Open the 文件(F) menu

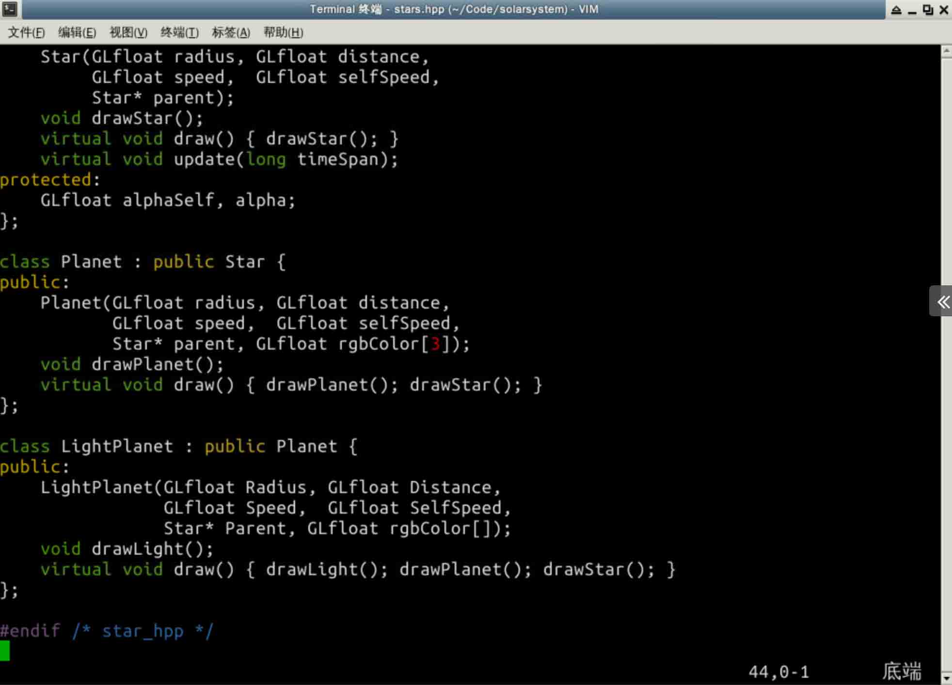coord(26,32)
